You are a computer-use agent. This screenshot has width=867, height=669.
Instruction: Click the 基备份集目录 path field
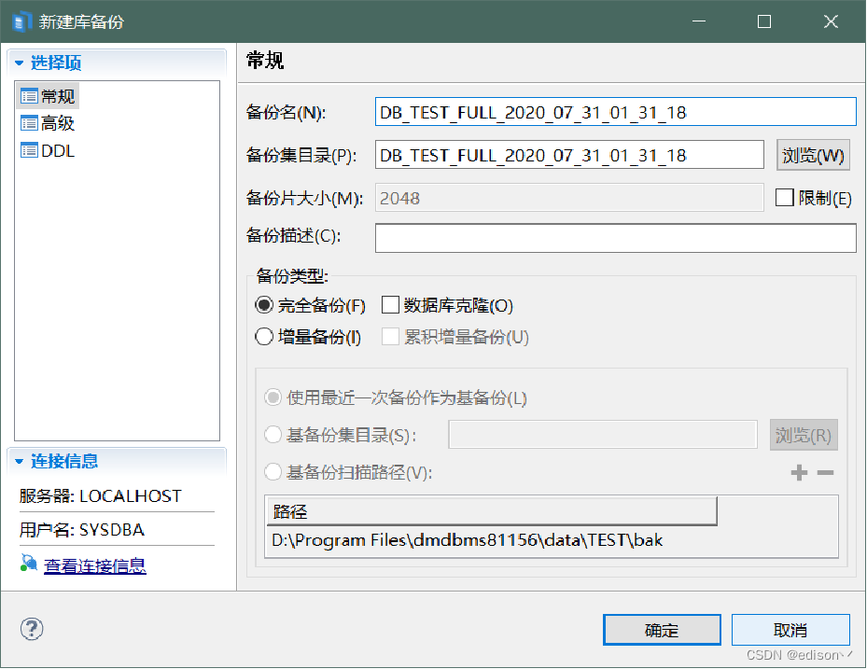pyautogui.click(x=603, y=435)
